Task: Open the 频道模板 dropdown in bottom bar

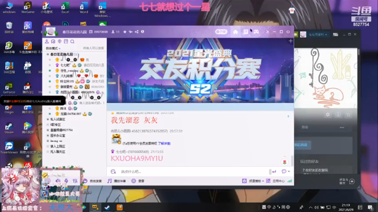Action: tap(253, 181)
